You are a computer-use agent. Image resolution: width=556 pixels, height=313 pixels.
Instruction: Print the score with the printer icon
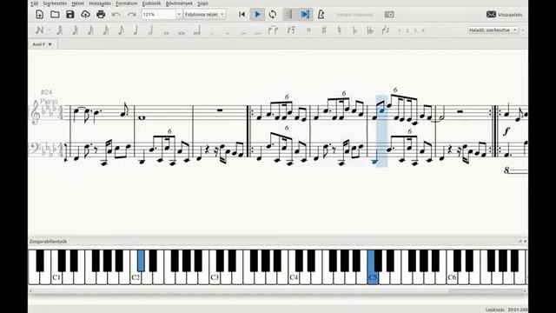point(101,15)
